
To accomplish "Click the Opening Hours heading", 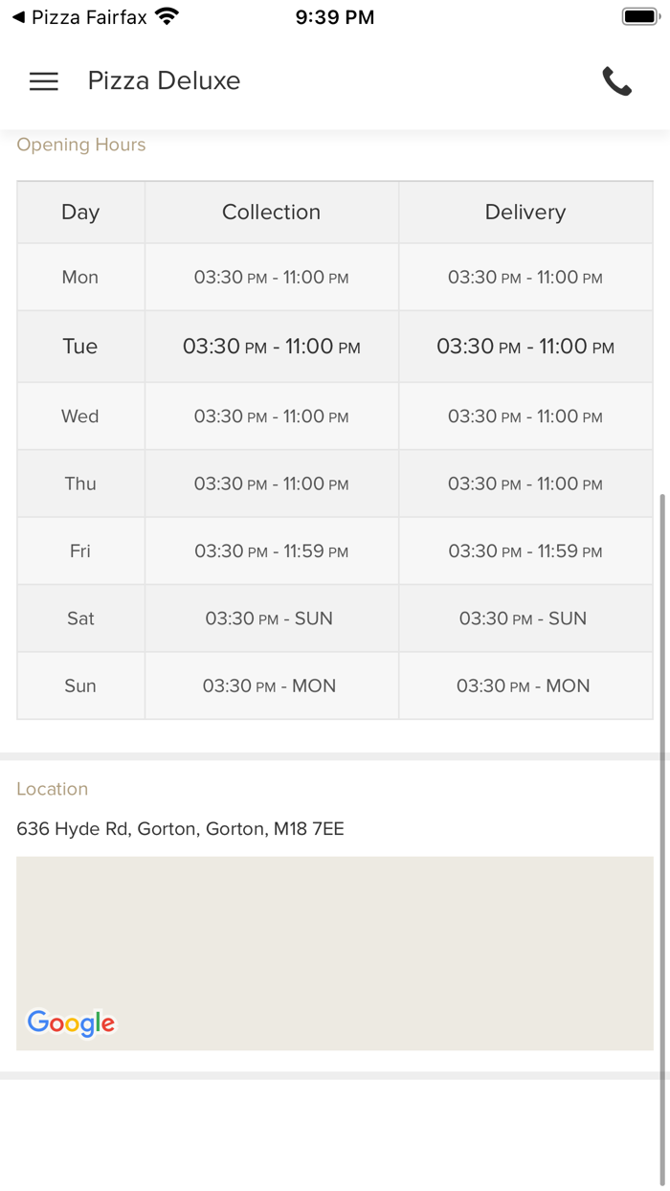I will 81,145.
